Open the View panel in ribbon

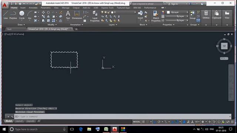click(x=227, y=15)
